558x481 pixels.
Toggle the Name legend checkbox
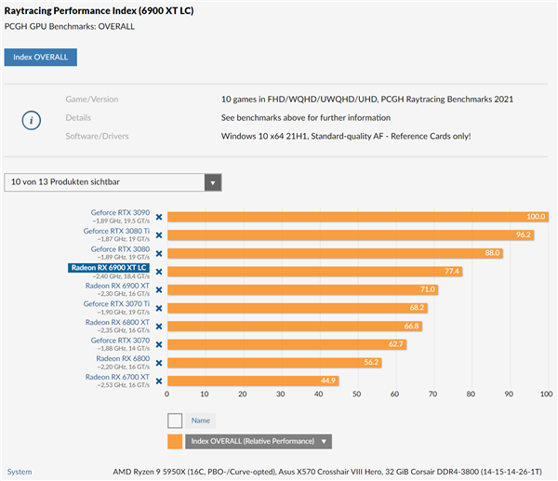[x=175, y=421]
